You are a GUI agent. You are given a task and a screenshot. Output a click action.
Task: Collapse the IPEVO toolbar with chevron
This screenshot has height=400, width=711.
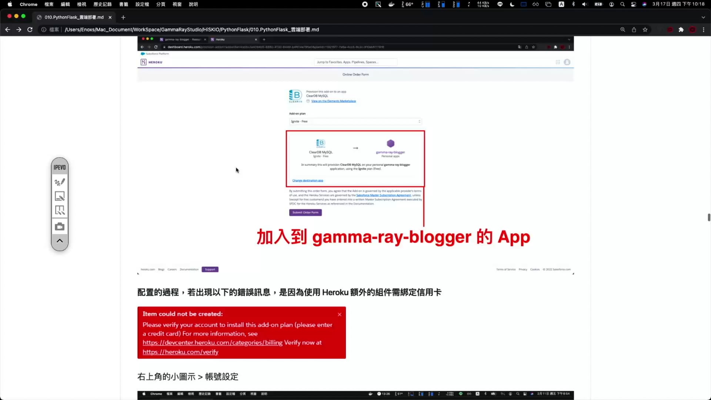[x=60, y=241]
